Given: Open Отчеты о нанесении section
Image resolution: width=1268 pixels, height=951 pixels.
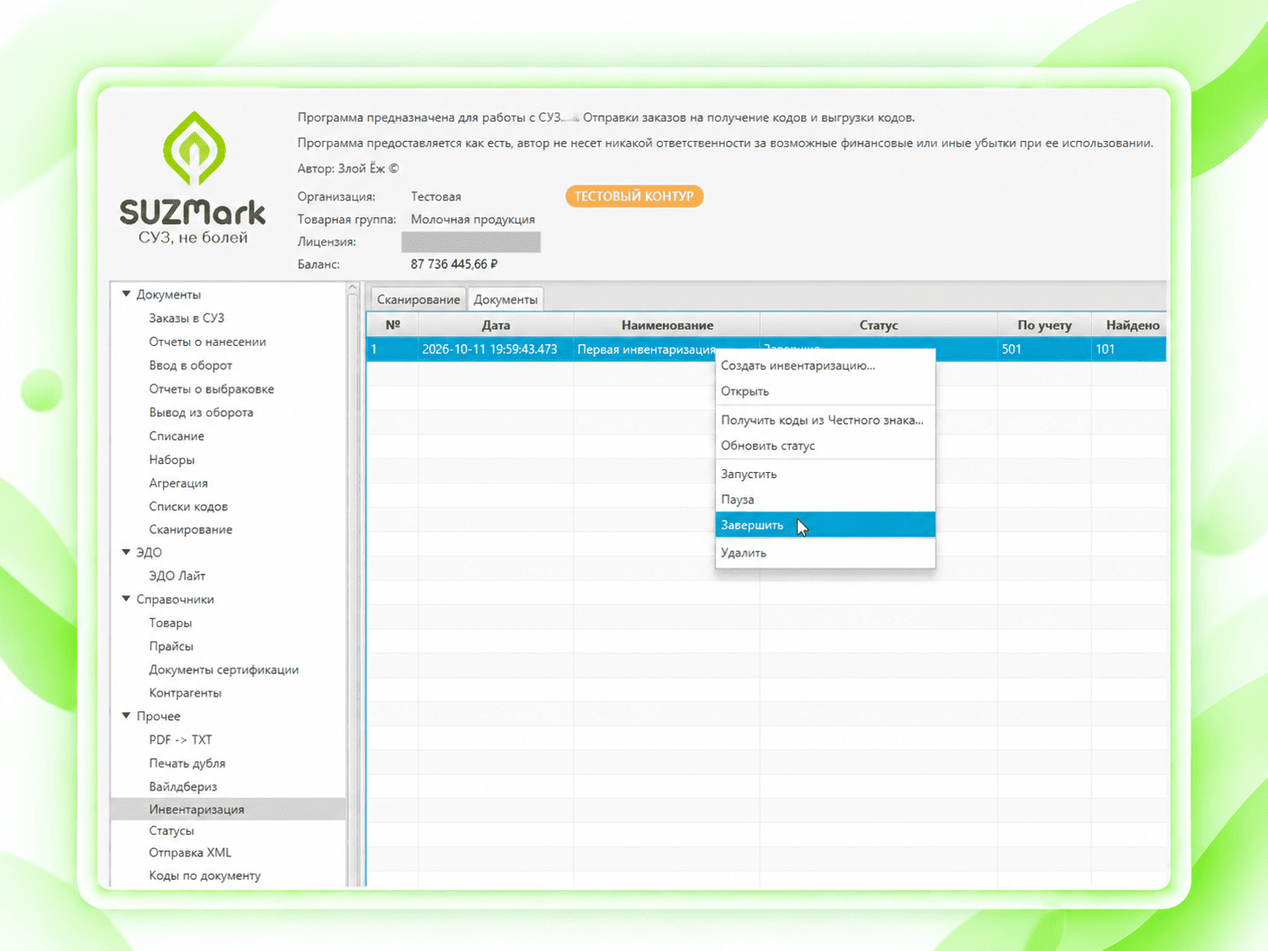Looking at the screenshot, I should coord(208,342).
